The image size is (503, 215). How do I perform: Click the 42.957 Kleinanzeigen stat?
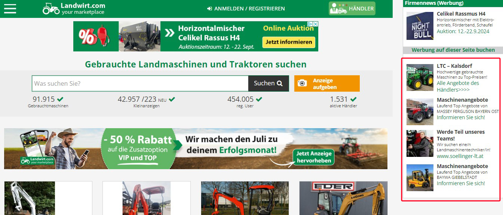coord(146,102)
